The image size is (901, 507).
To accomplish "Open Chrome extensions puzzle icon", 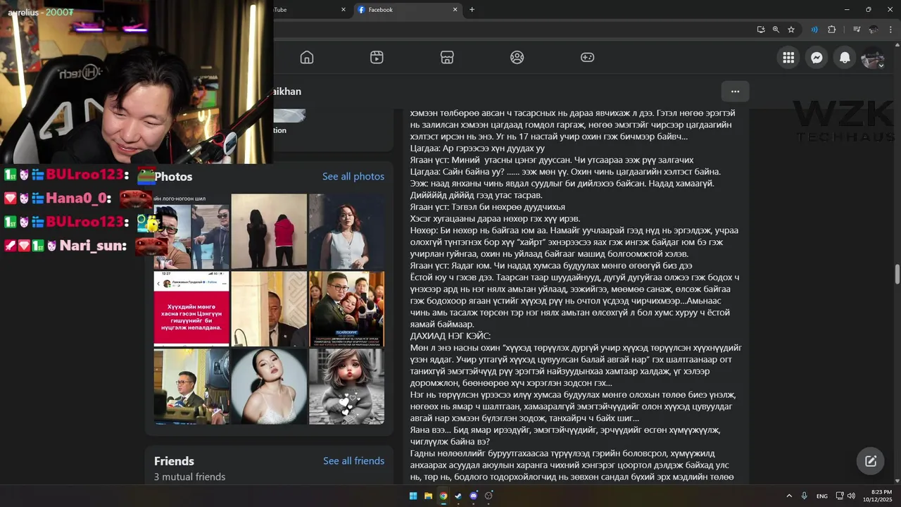I will coord(831,30).
